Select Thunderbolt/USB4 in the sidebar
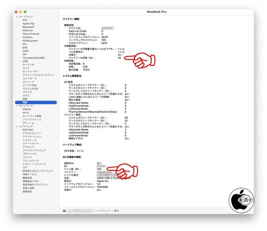 pos(34,58)
